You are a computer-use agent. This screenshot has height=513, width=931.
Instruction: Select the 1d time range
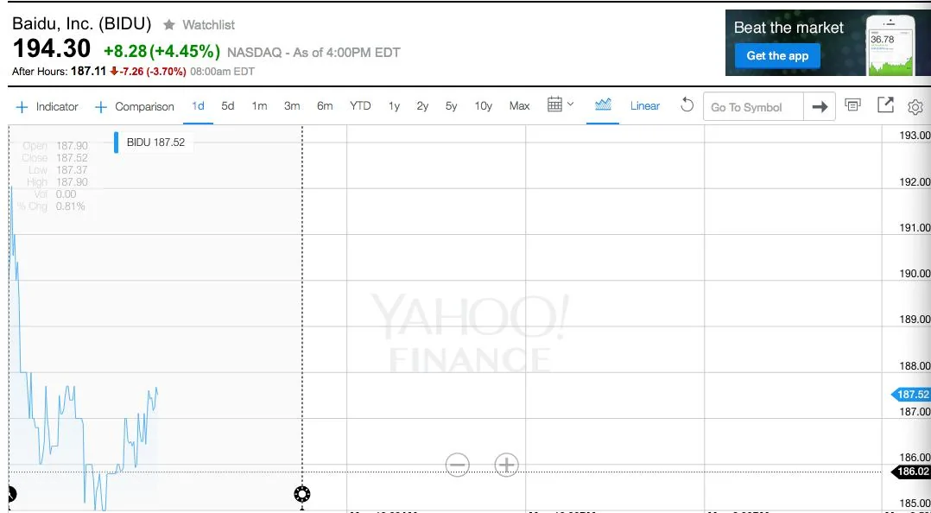click(x=198, y=106)
